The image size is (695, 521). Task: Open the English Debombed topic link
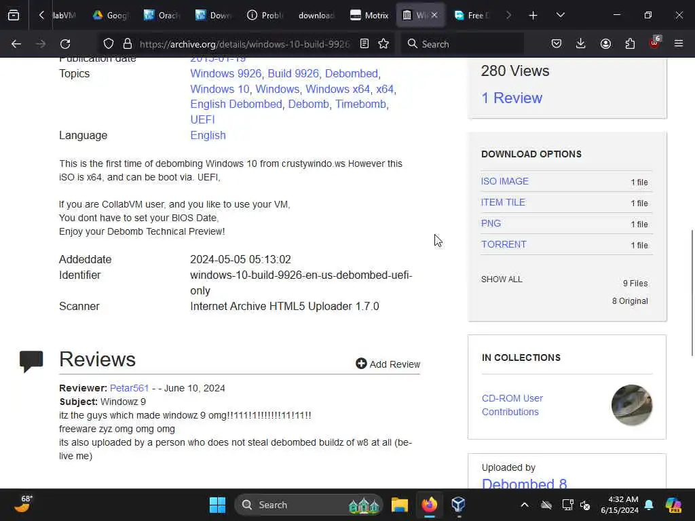pos(236,104)
